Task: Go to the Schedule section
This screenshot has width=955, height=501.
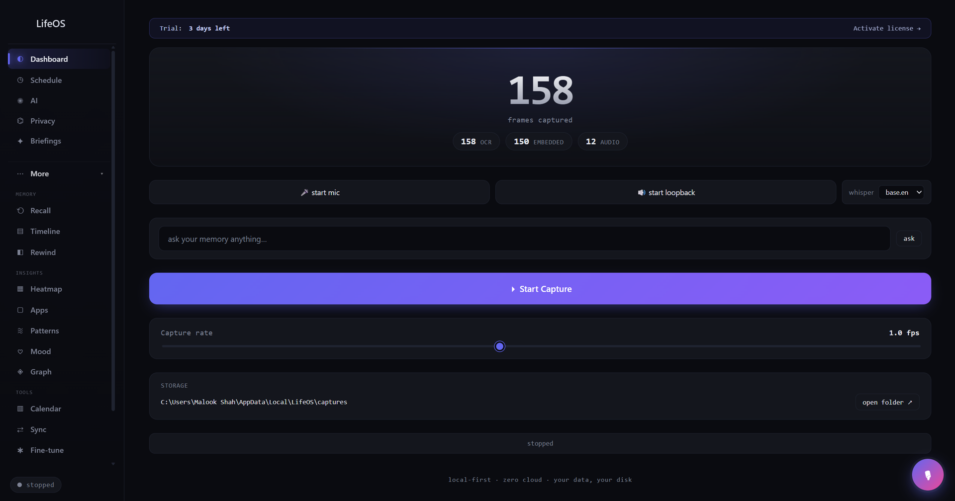Action: click(x=59, y=80)
